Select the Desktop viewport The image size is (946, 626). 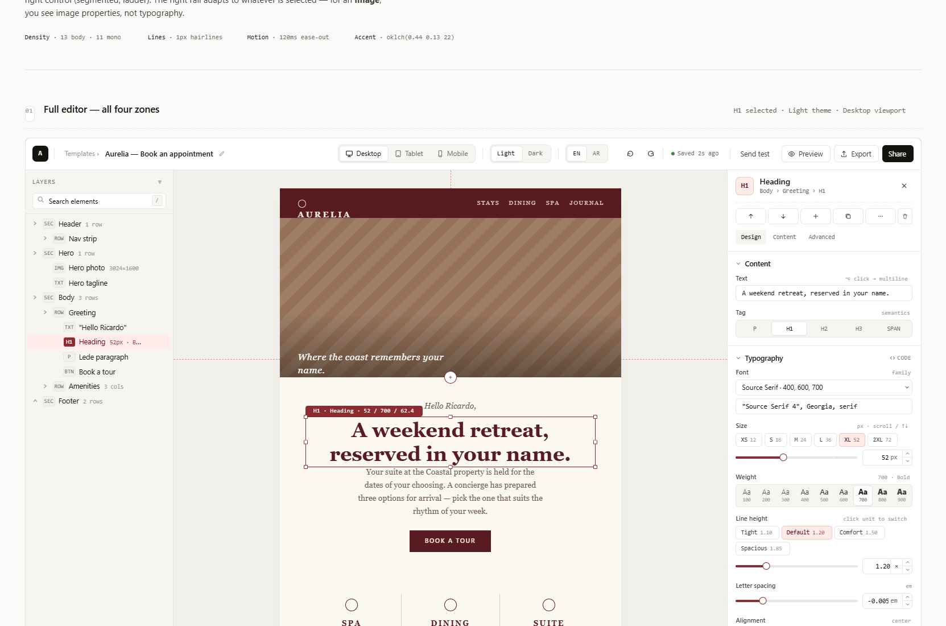[364, 154]
